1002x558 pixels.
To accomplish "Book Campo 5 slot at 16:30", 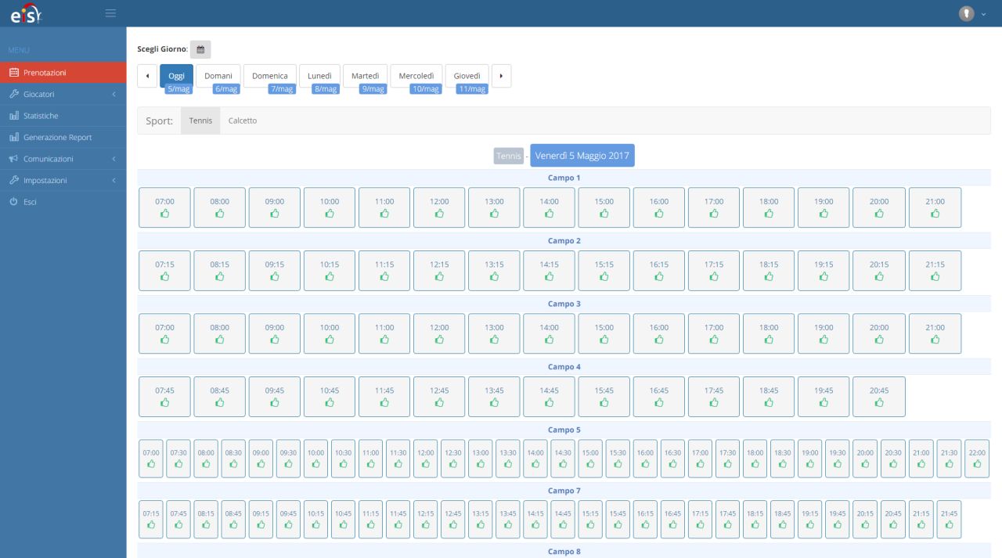I will [x=672, y=459].
